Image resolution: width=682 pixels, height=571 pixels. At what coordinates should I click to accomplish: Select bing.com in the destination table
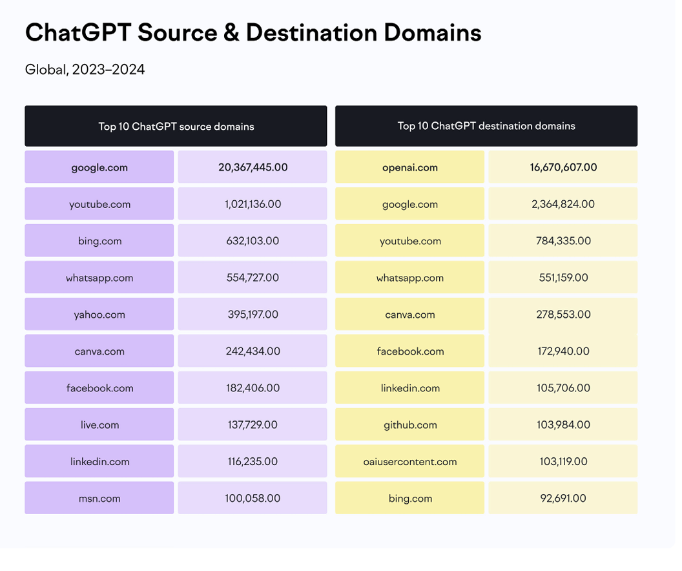tap(409, 498)
